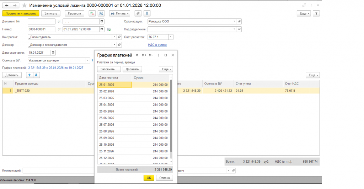Select payment row dated 25.12.2026
The width and height of the screenshot is (364, 189).
(134, 158)
